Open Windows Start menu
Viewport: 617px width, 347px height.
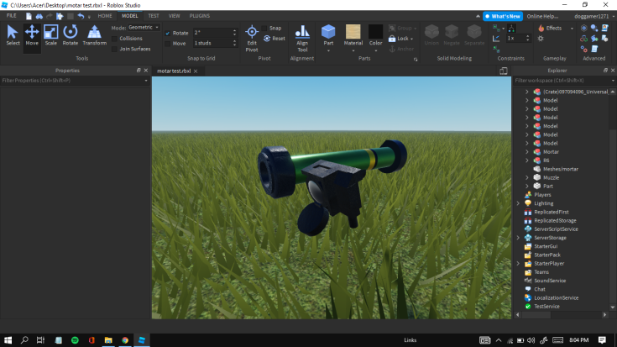pos(8,340)
